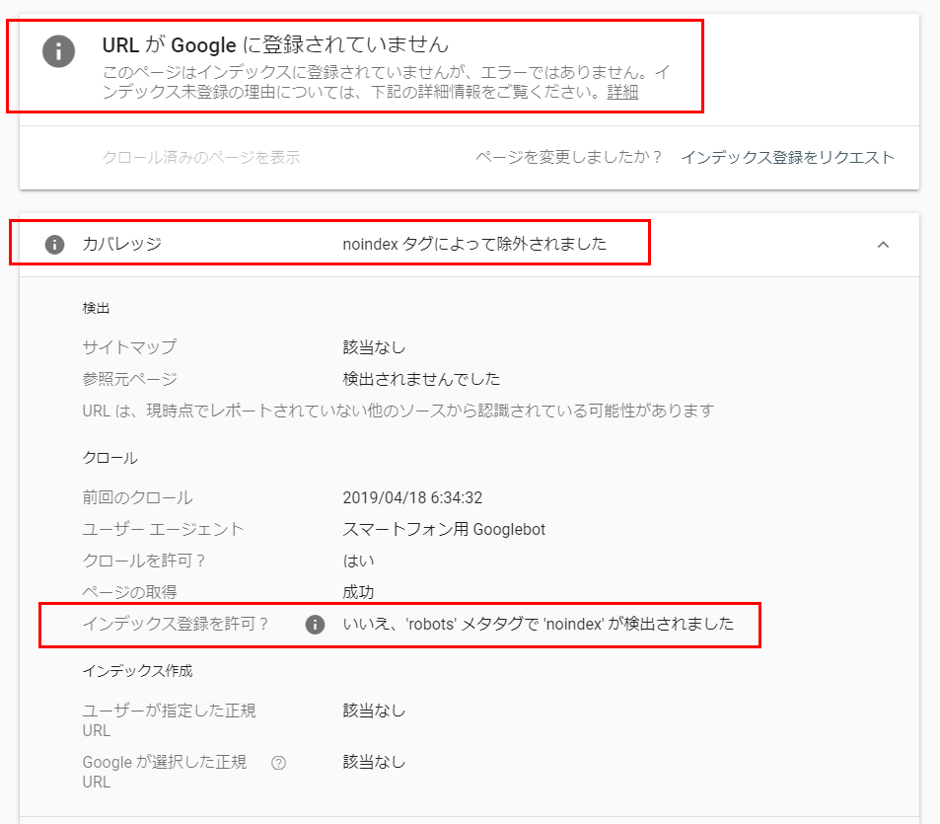Click the description starting 'このページはインデックスに登録されていませんが'
Screen dimensions: 940x824
click(x=386, y=82)
